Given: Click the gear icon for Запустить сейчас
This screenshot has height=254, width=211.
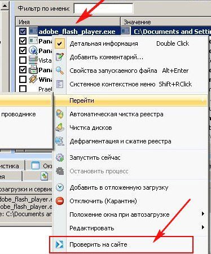Looking at the screenshot, I should 60,157.
